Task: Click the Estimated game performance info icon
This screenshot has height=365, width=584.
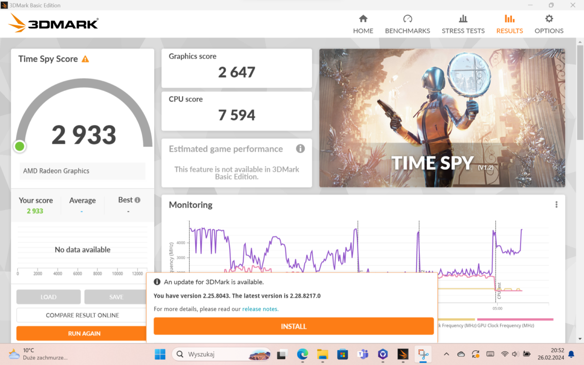Action: [300, 149]
